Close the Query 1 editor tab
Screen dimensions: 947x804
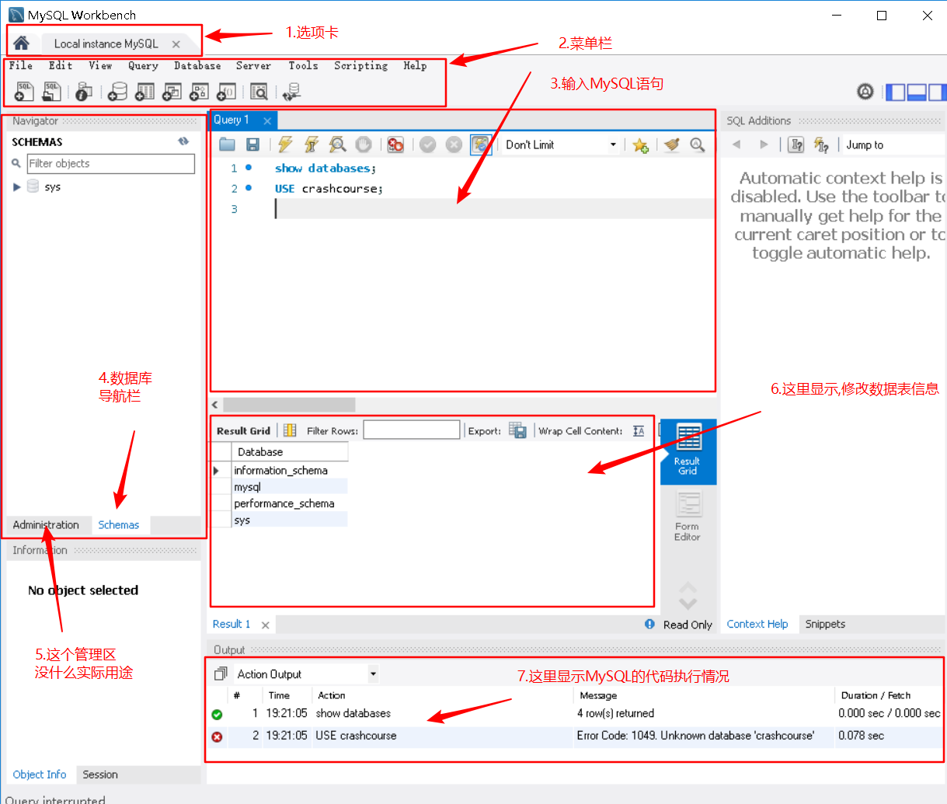[x=267, y=120]
